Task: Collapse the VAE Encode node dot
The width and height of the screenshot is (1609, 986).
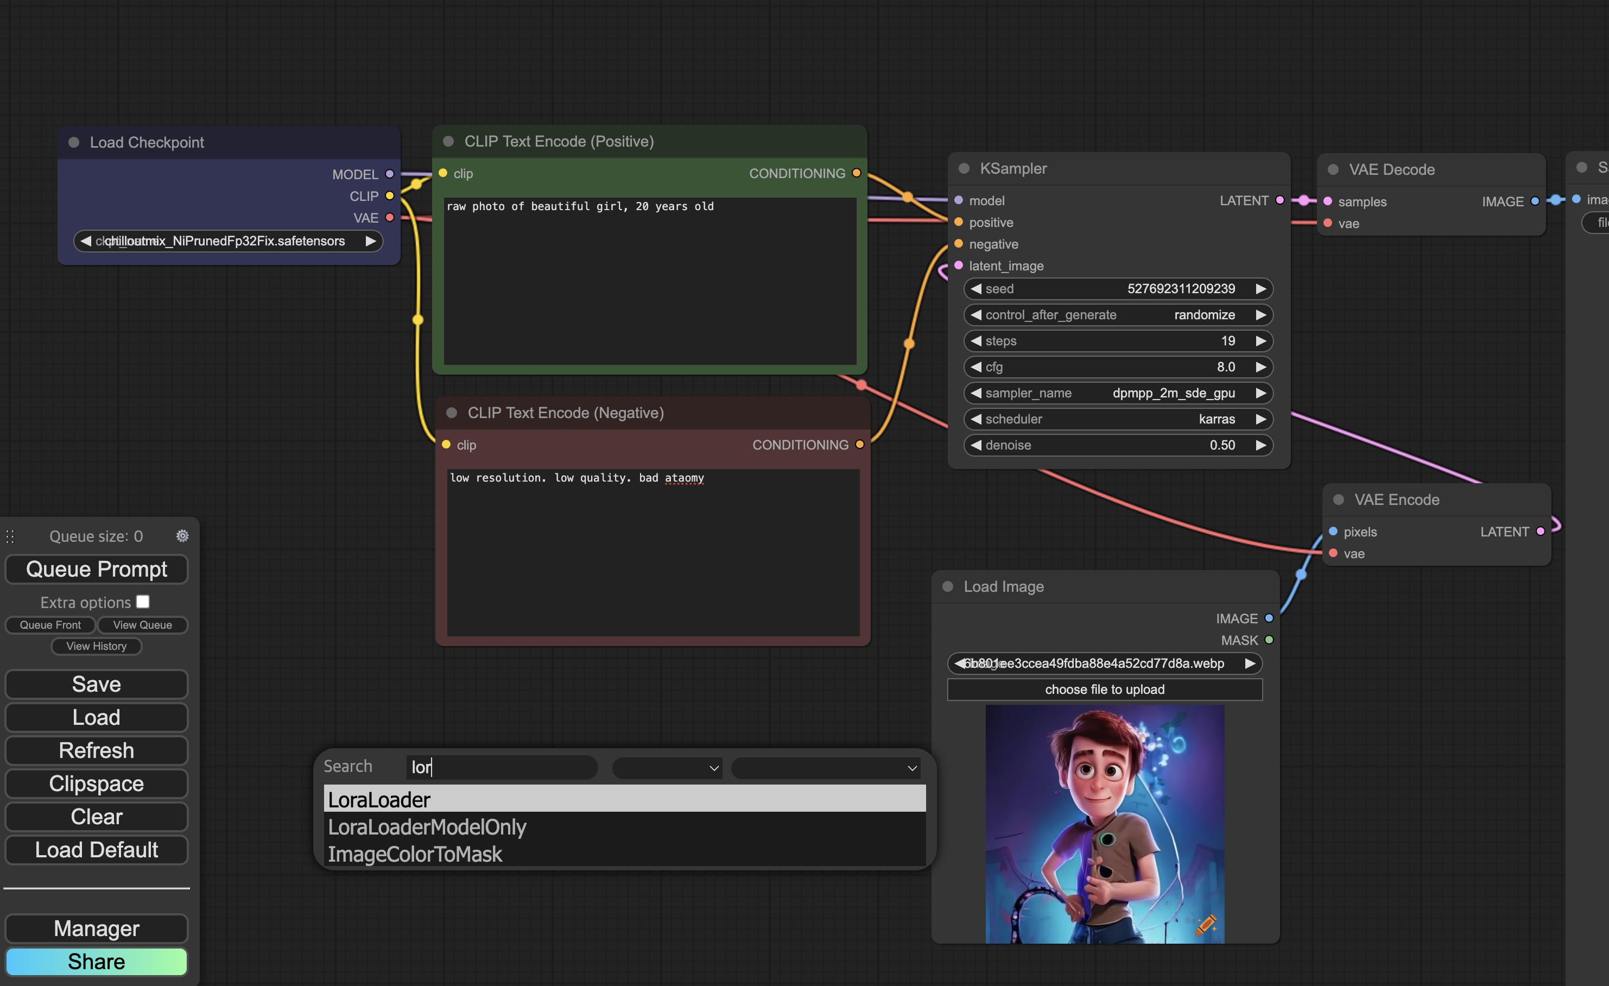Action: click(x=1338, y=500)
